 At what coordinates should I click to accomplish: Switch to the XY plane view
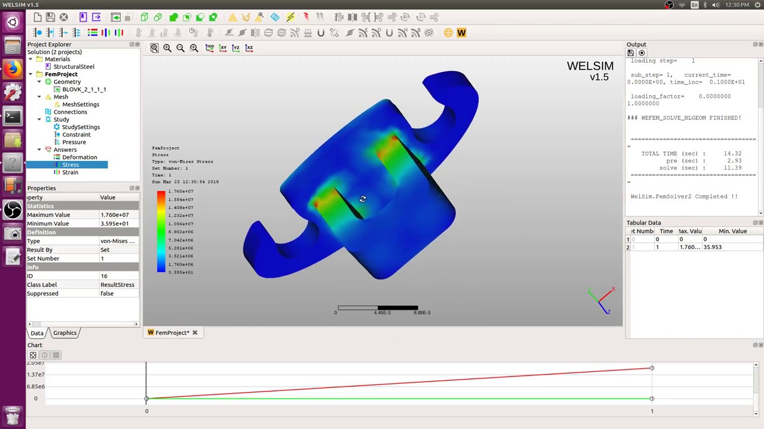coord(223,48)
